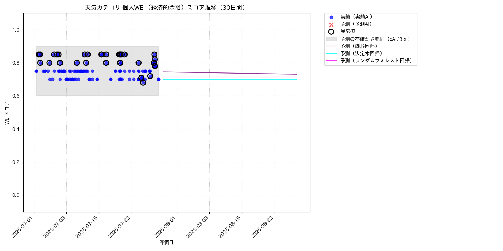Click legend label 予測（予測AI）
The image size is (503, 251).
pyautogui.click(x=358, y=24)
